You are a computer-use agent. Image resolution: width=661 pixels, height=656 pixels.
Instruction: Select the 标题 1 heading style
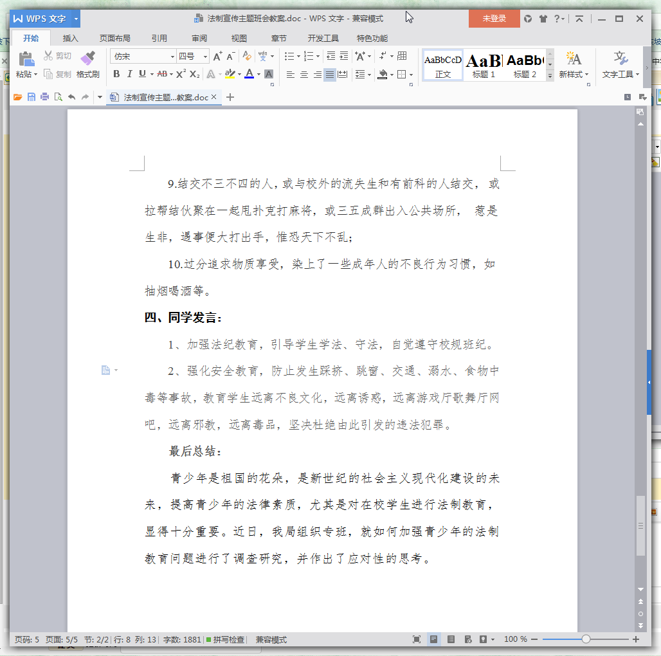point(484,65)
